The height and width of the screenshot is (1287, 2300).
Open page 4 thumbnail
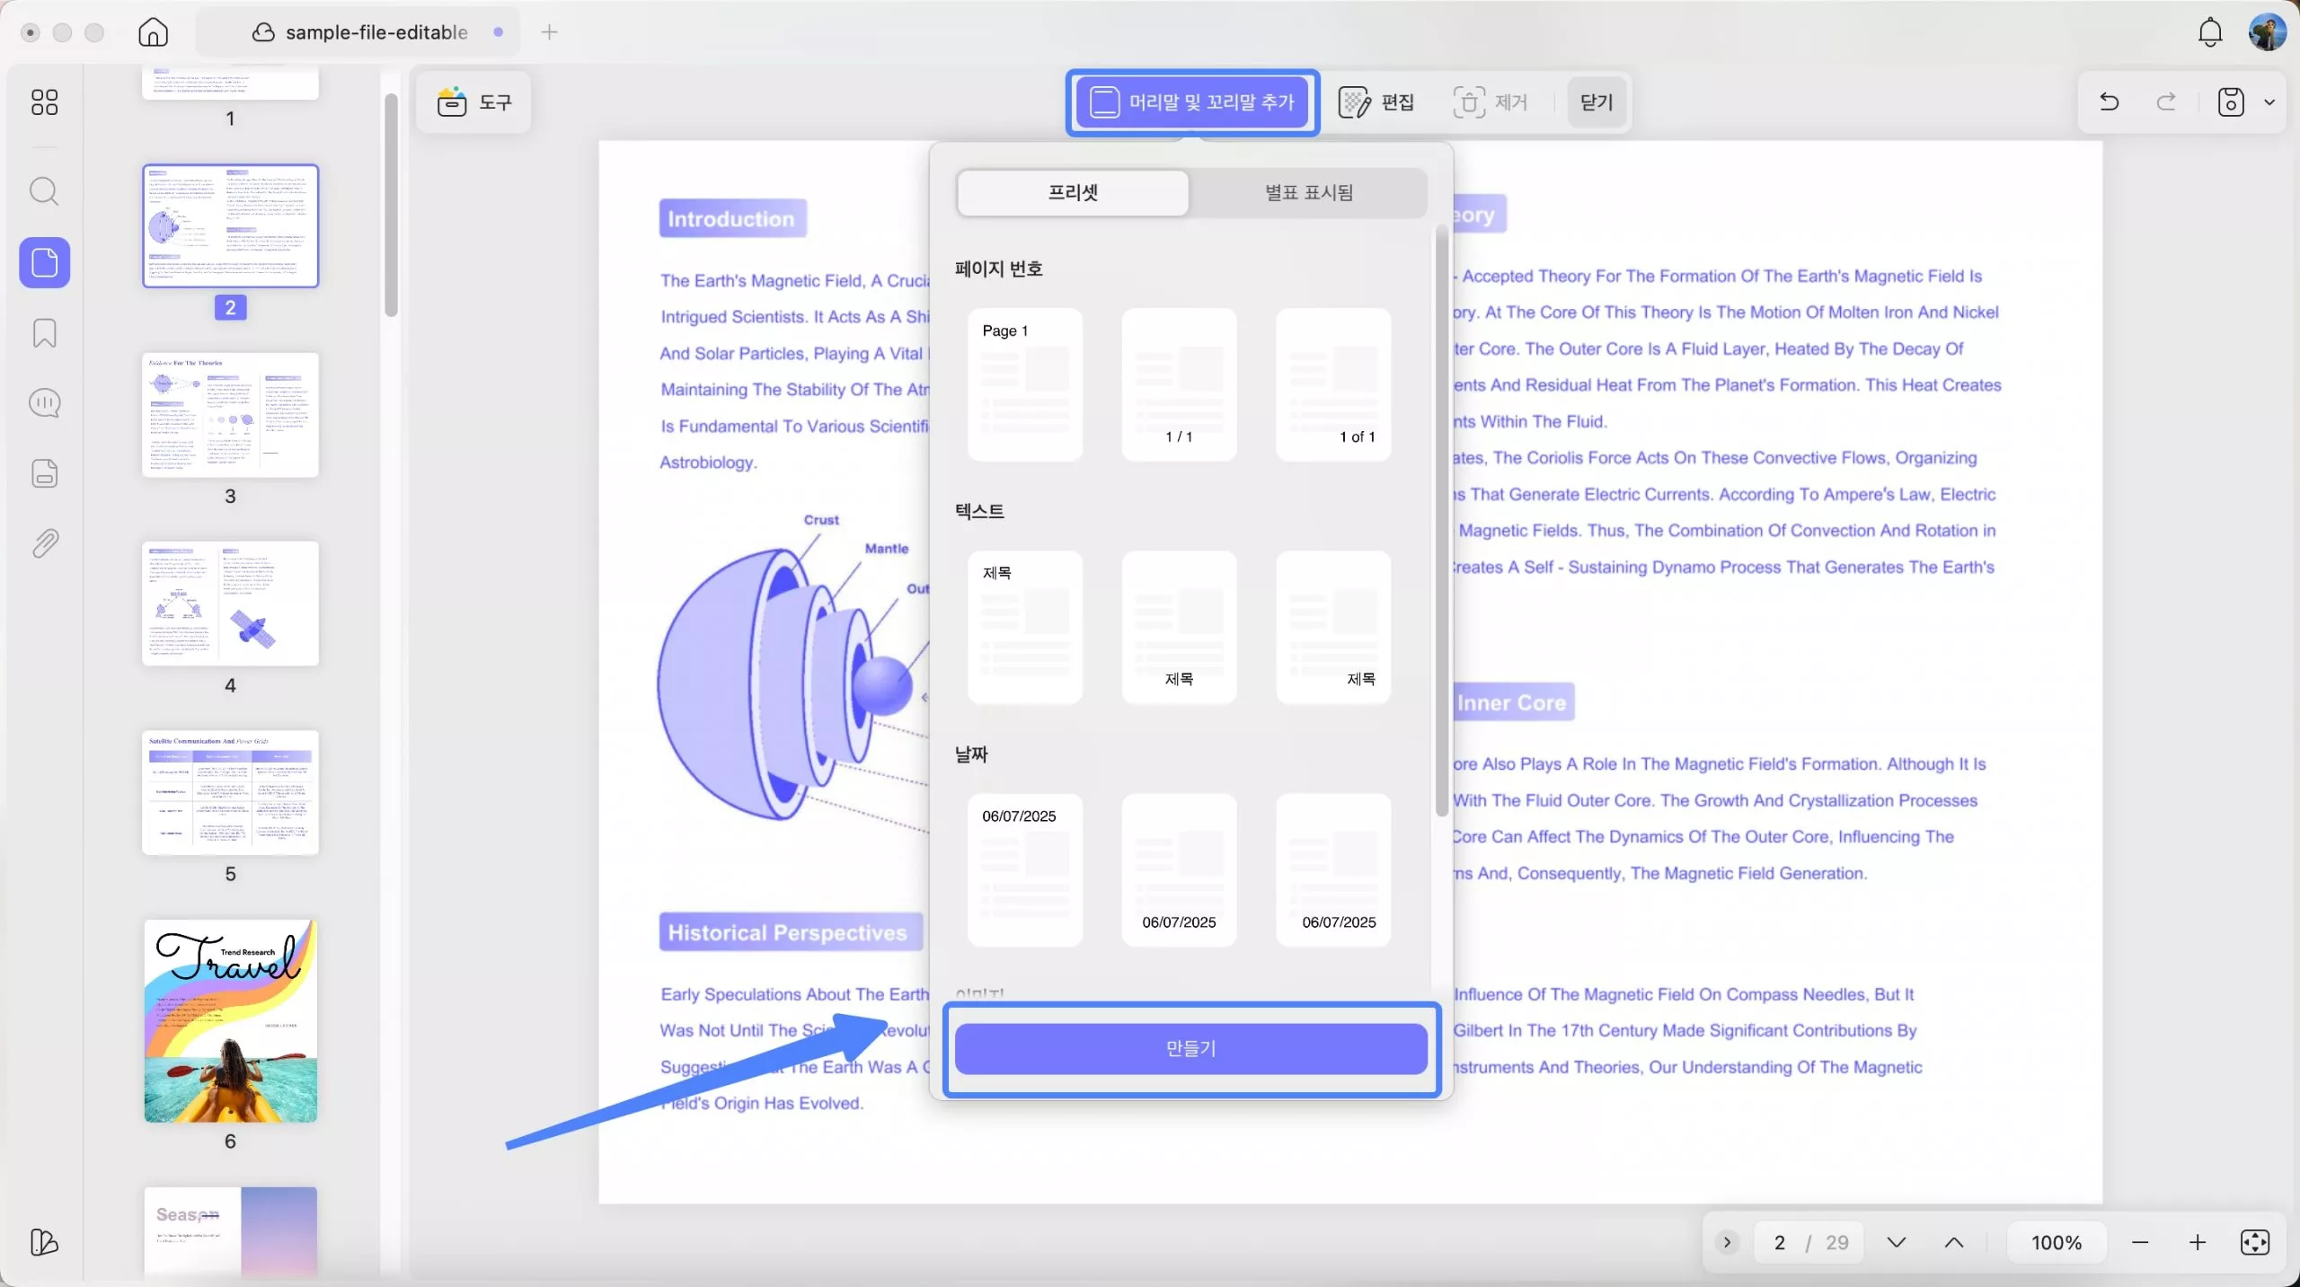[x=230, y=603]
